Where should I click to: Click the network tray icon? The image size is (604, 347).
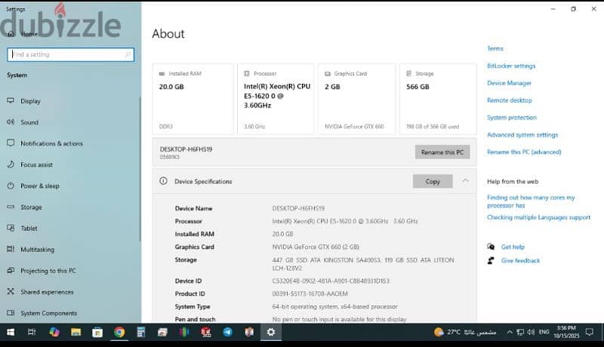point(520,332)
